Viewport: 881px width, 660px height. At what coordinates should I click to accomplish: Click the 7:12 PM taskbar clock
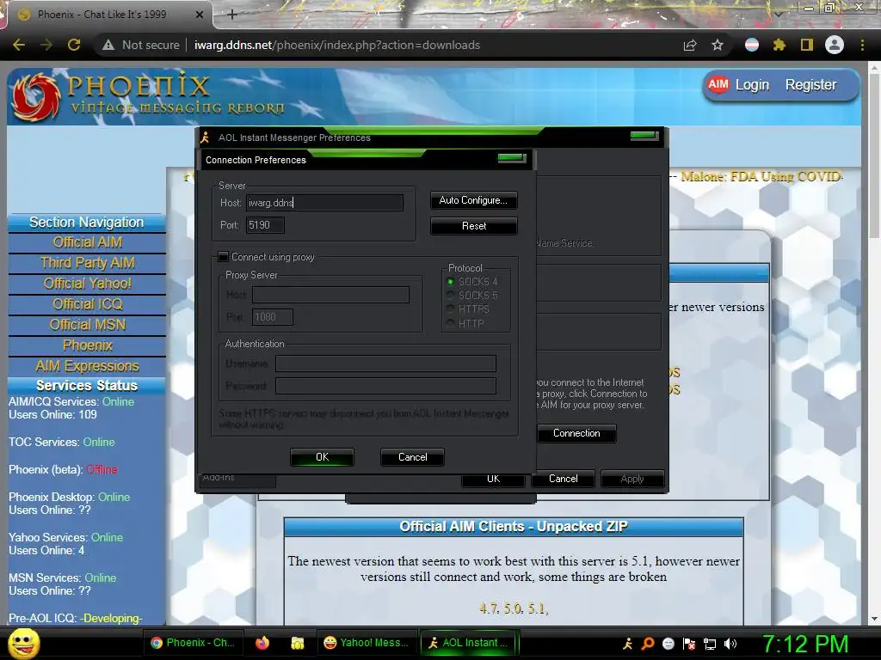click(x=805, y=644)
